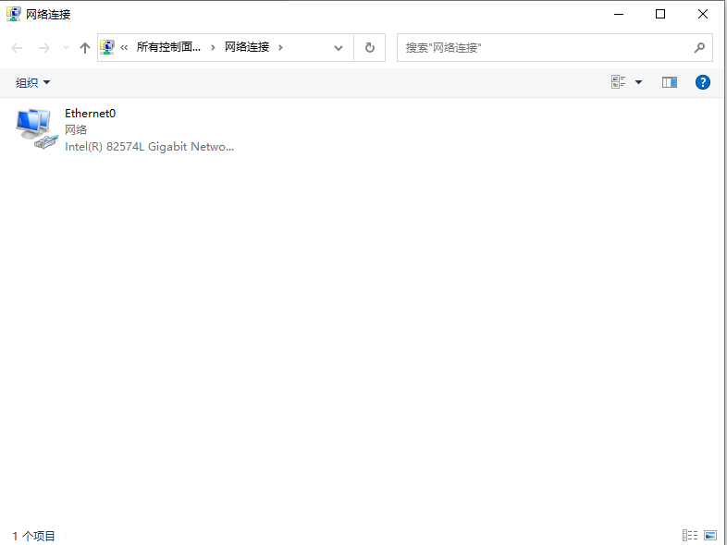Image resolution: width=727 pixels, height=545 pixels.
Task: Click the 网络连接 breadcrumb segment
Action: click(x=247, y=47)
